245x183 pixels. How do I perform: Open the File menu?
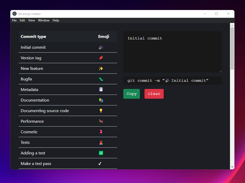click(14, 20)
